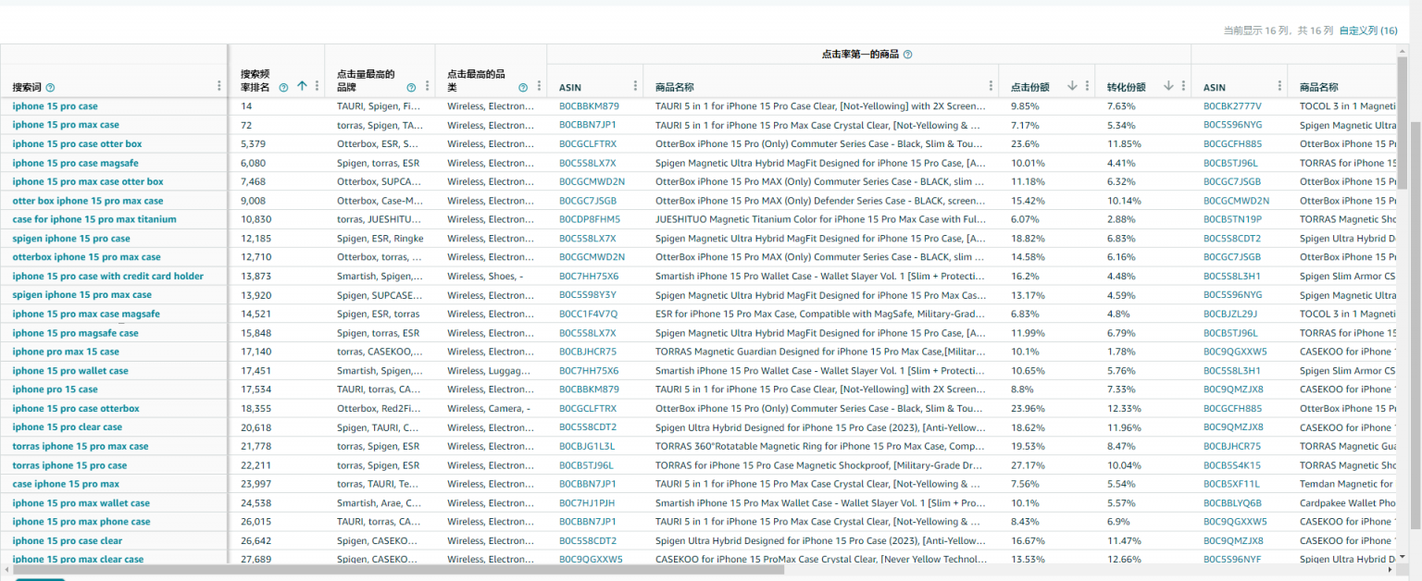The width and height of the screenshot is (1422, 581).
Task: Open search term iphone 15 pro case with credit card holder
Action: click(107, 276)
